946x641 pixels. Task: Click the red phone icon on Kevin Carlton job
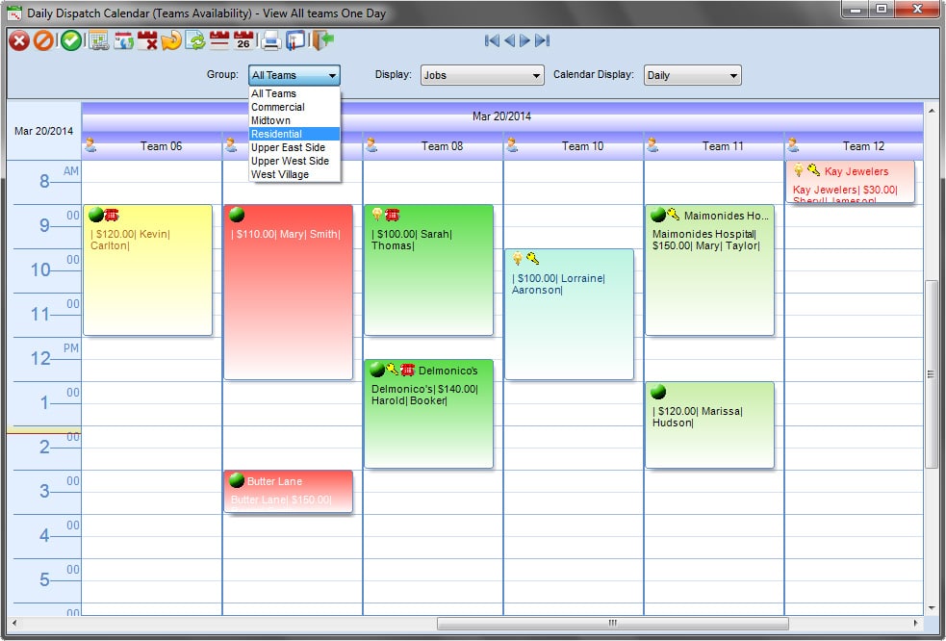112,215
